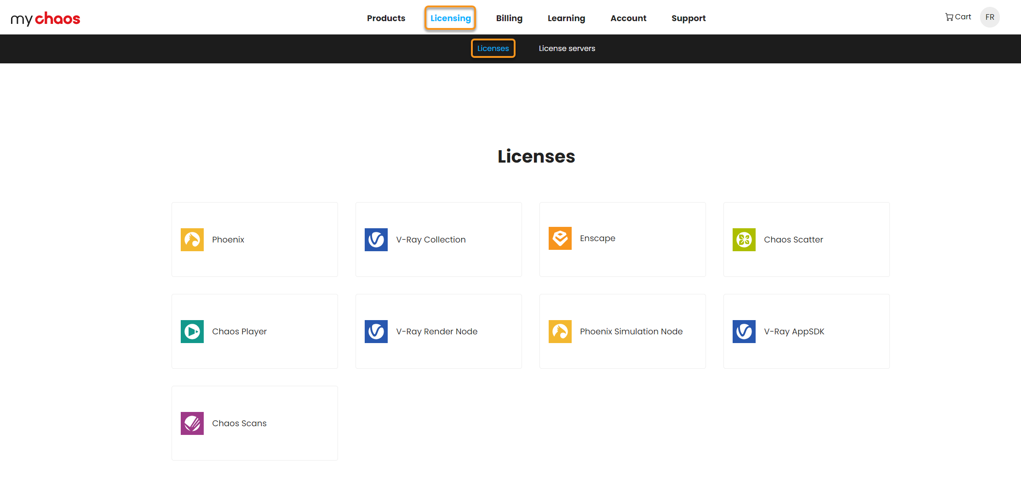Open the shopping Cart
The height and width of the screenshot is (479, 1021).
958,17
